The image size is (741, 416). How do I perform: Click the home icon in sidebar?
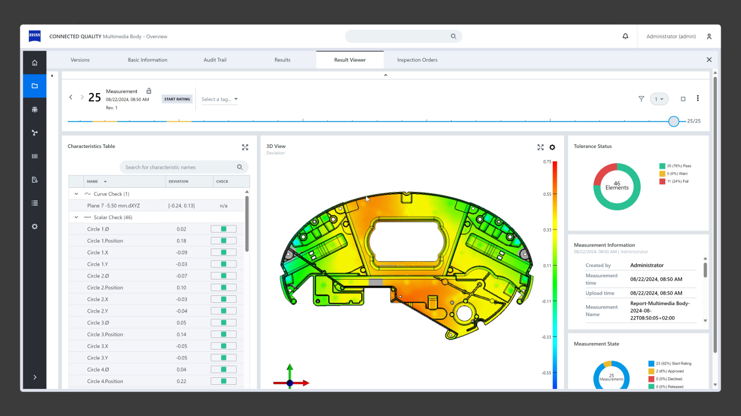[x=35, y=62]
